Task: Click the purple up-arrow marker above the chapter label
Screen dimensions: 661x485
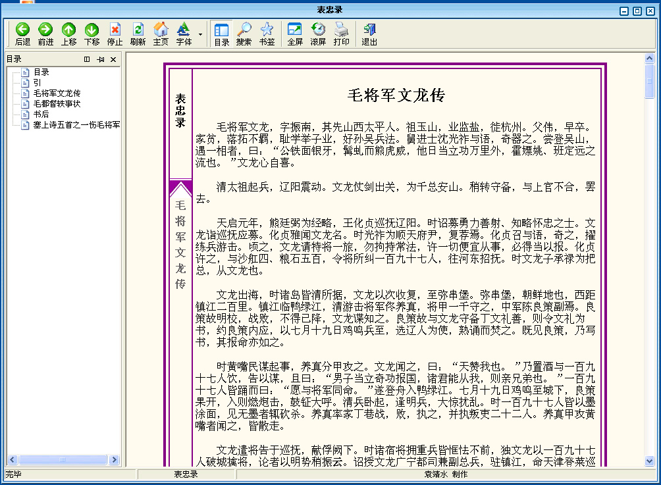Action: [x=180, y=188]
